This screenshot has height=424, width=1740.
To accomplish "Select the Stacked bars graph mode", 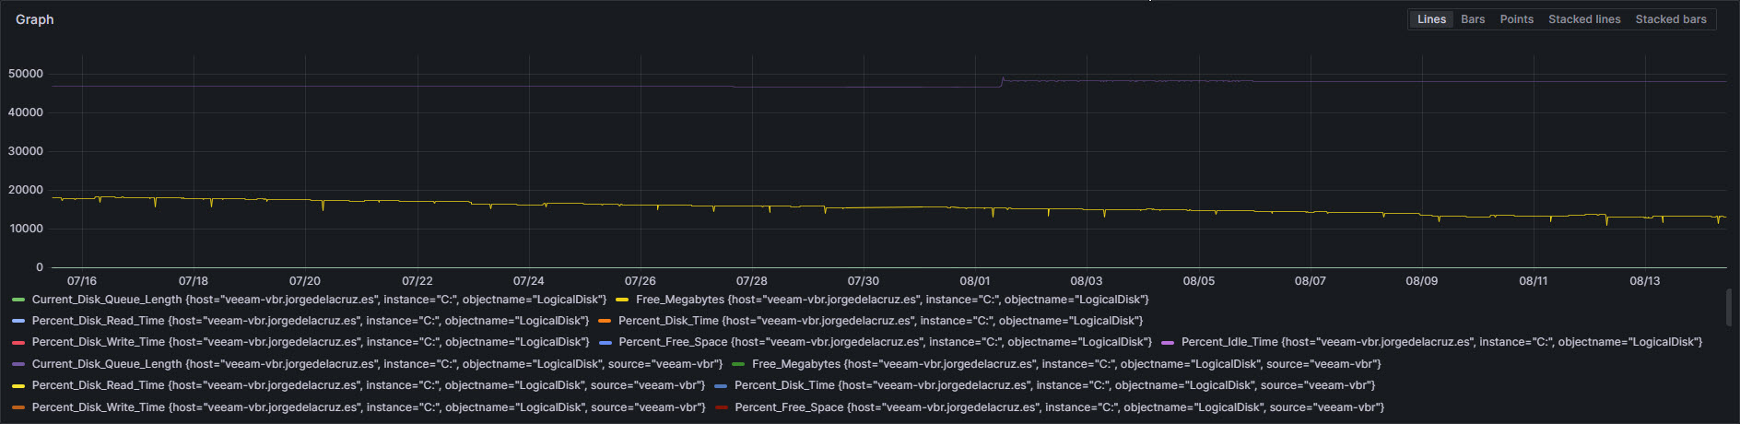I will (x=1671, y=19).
